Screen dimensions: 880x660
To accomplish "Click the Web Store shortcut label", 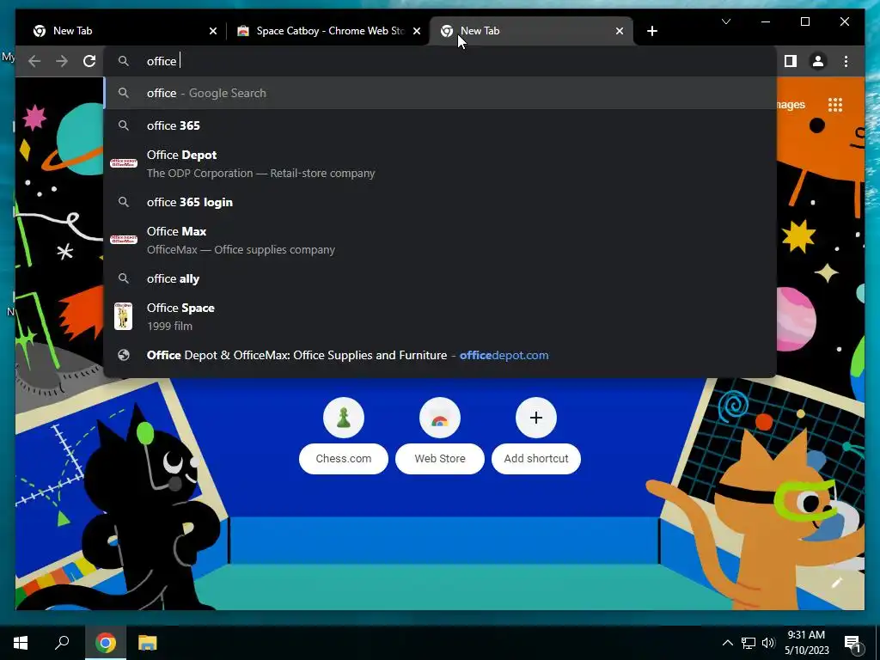I will [x=440, y=459].
